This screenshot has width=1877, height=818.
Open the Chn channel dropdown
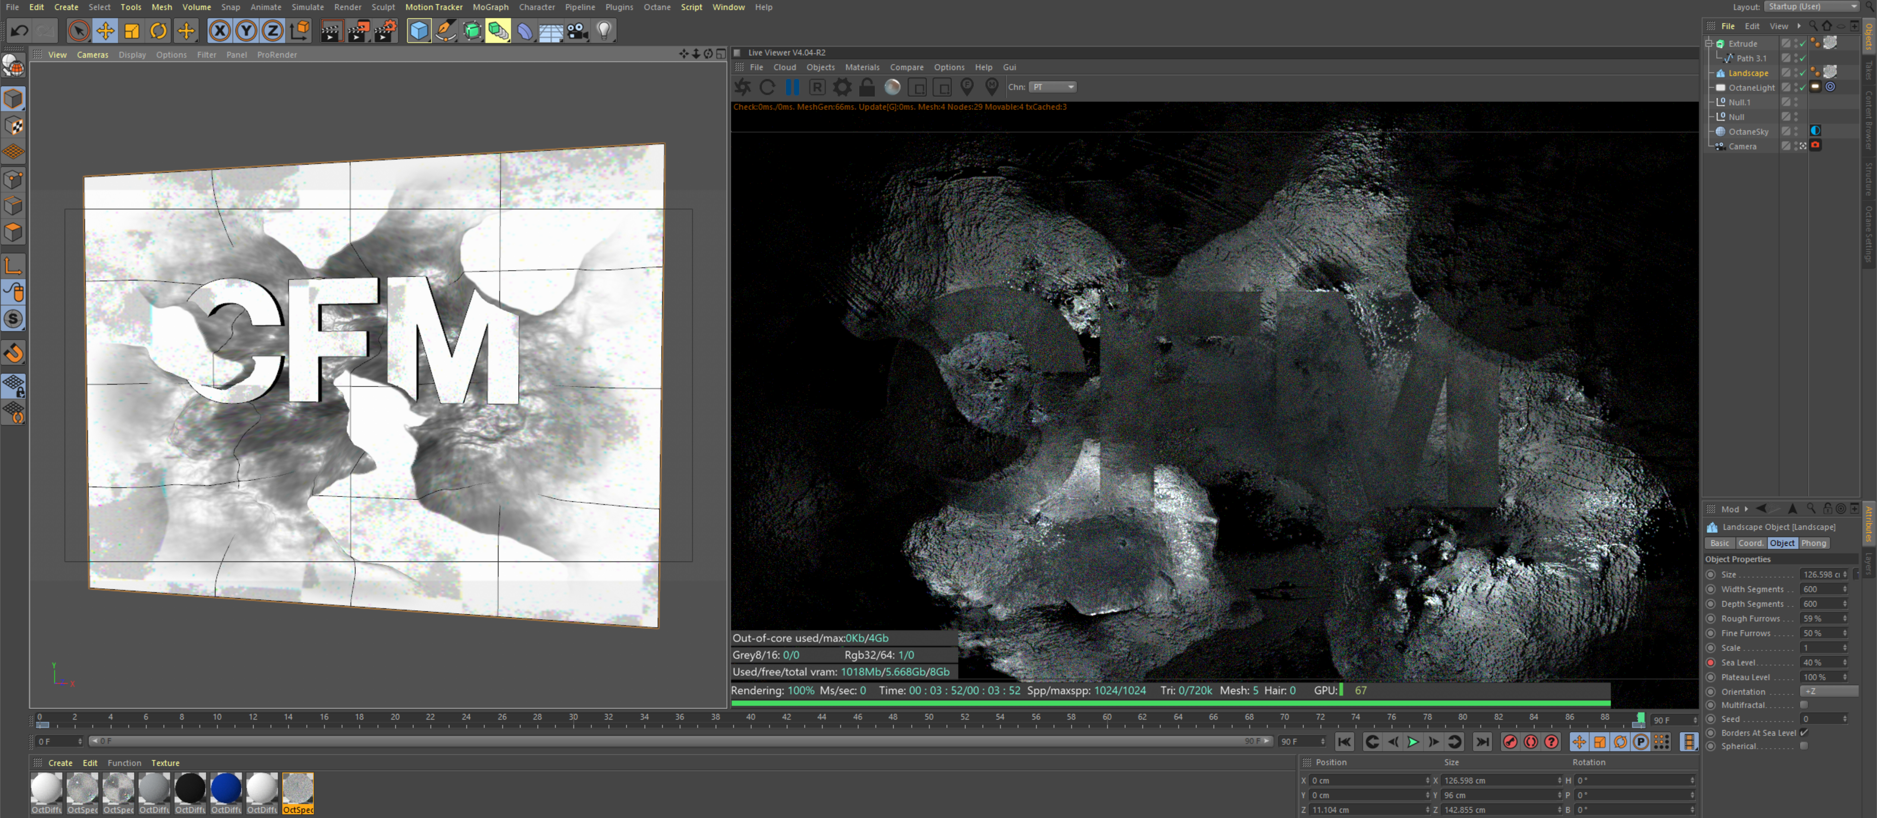pos(1052,87)
